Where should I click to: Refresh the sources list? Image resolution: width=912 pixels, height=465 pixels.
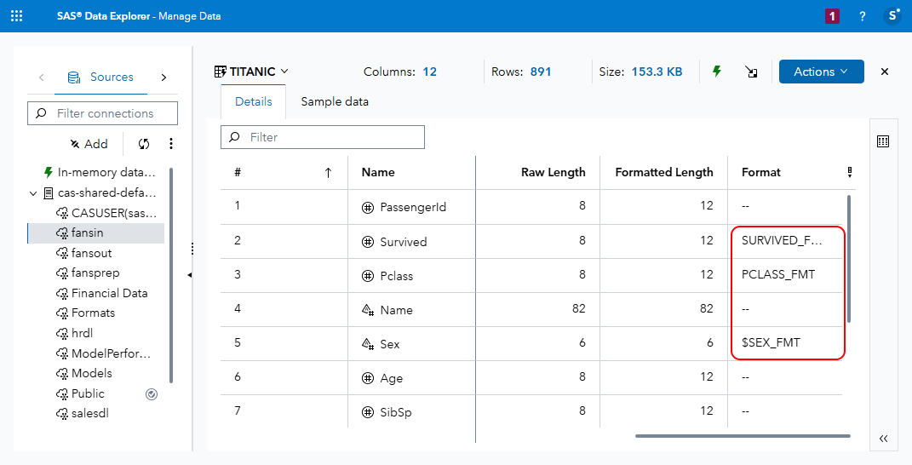(144, 144)
